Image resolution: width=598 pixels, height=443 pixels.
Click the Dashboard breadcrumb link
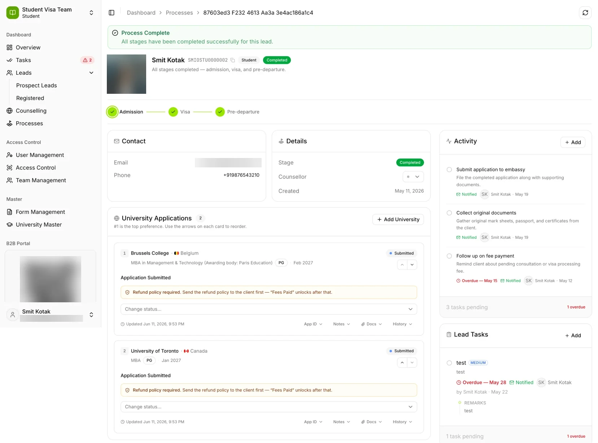click(141, 13)
